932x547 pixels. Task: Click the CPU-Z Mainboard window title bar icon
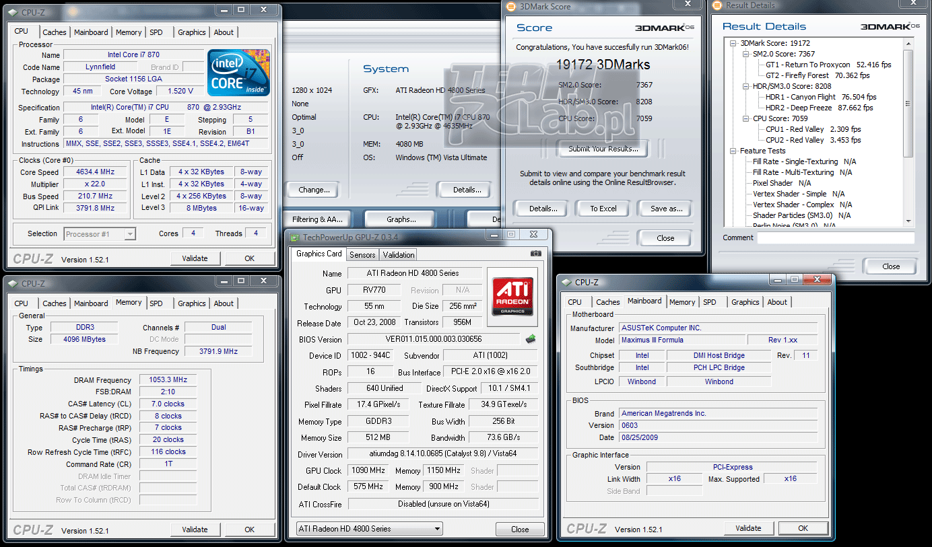click(x=567, y=283)
